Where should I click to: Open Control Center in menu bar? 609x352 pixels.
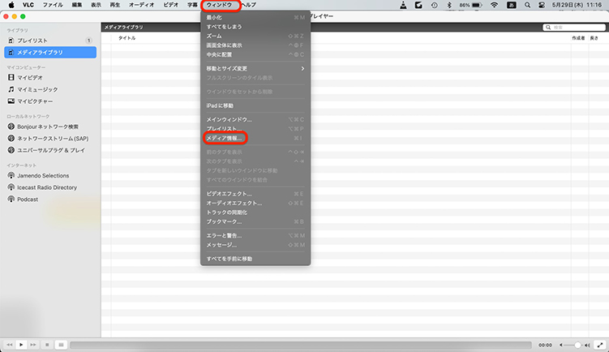(x=542, y=5)
